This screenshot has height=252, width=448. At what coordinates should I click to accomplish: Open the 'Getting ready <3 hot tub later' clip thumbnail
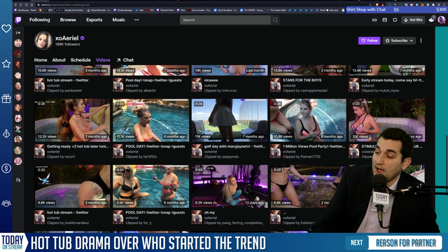coord(72,120)
